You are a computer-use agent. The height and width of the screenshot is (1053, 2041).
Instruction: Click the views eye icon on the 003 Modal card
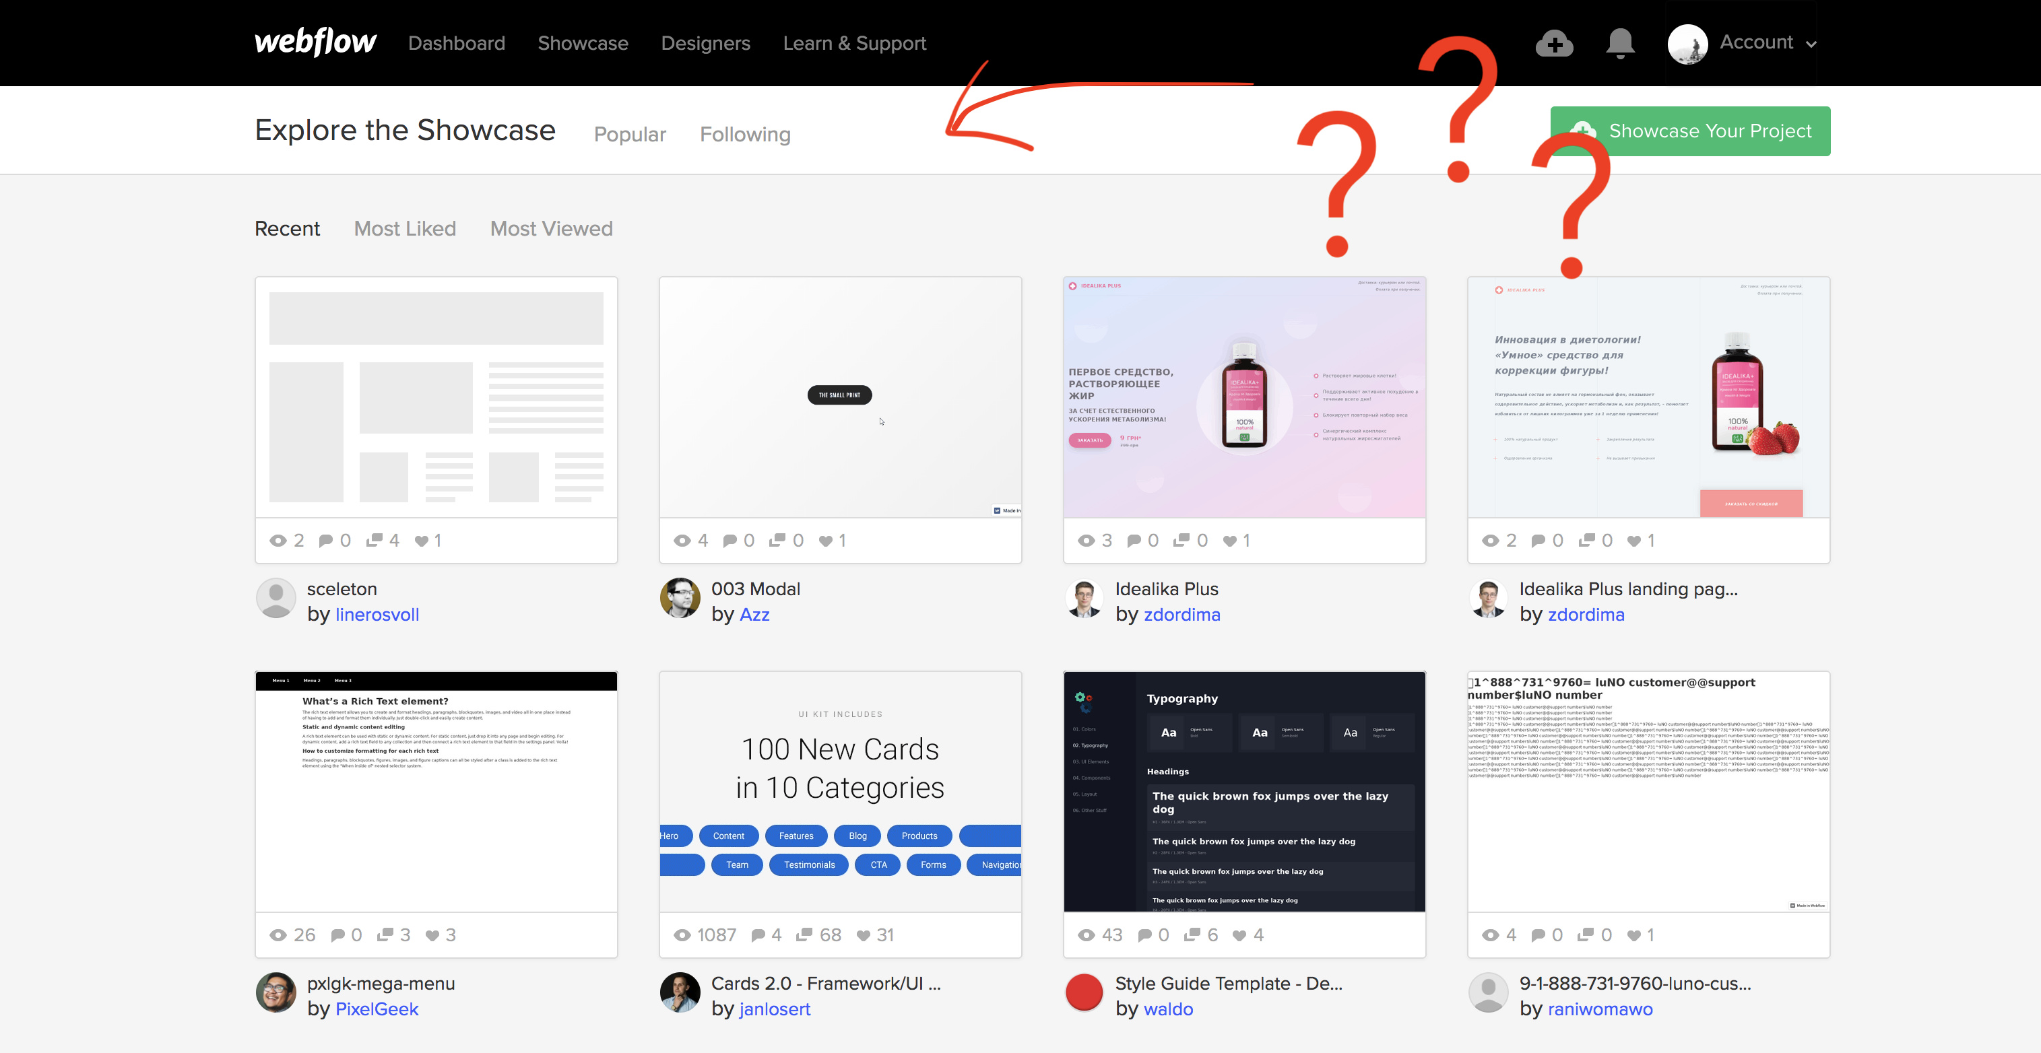[x=682, y=541]
